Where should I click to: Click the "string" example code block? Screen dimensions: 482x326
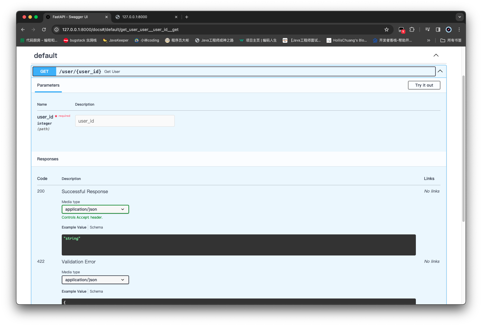(239, 245)
